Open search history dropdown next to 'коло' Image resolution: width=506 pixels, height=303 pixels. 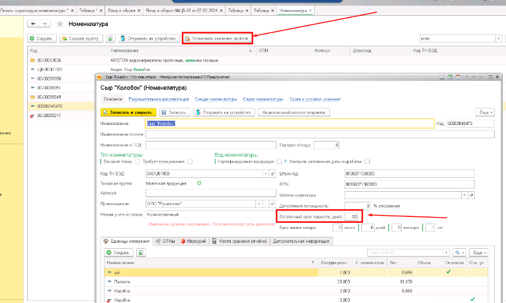click(x=499, y=38)
